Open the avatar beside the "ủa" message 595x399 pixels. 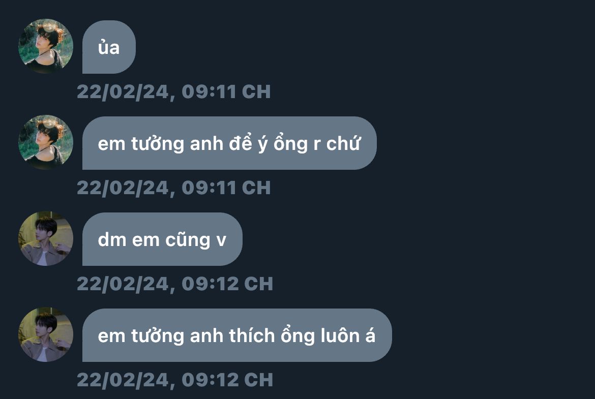pos(46,46)
